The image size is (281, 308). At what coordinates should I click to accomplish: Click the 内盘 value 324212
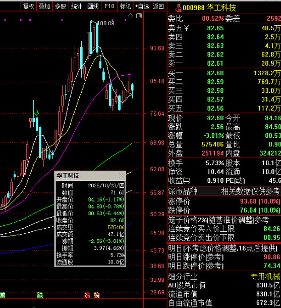point(270,153)
